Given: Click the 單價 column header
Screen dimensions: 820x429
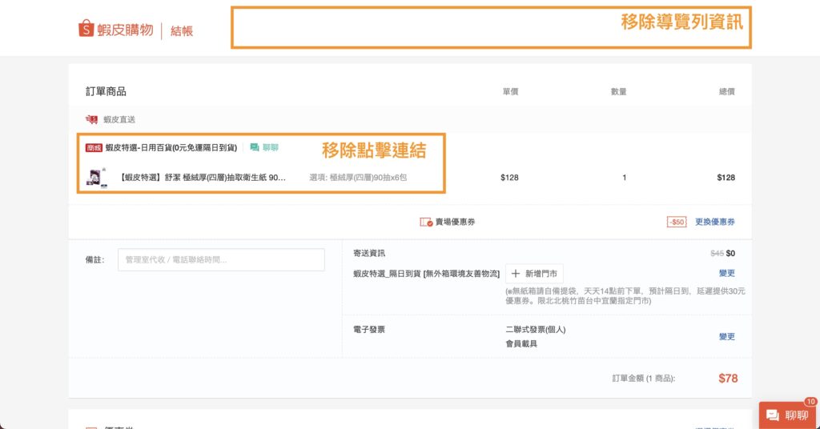Looking at the screenshot, I should tap(510, 91).
